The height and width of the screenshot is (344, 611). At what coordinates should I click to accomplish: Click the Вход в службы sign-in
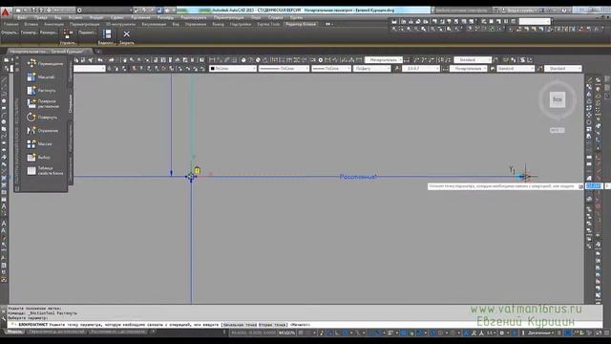(521, 11)
